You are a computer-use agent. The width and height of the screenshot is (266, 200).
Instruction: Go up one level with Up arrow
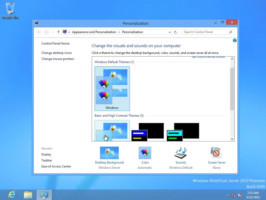(x=58, y=32)
